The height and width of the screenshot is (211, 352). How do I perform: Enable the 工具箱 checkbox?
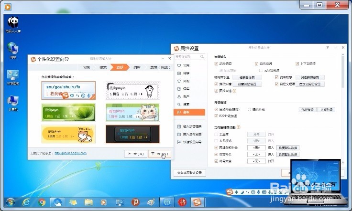pyautogui.click(x=216, y=135)
